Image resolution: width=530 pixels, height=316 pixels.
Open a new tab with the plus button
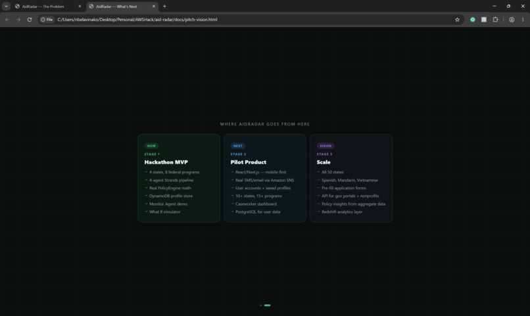[164, 6]
